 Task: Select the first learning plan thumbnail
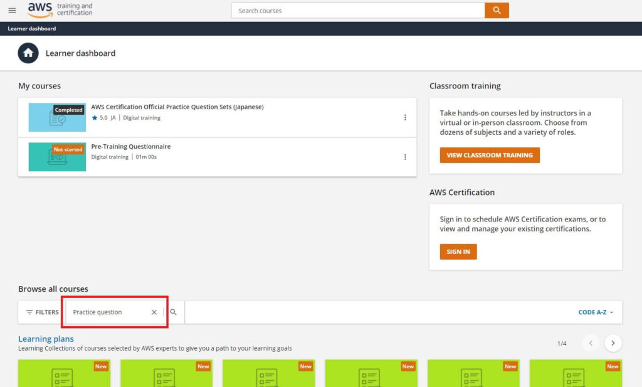(x=64, y=373)
